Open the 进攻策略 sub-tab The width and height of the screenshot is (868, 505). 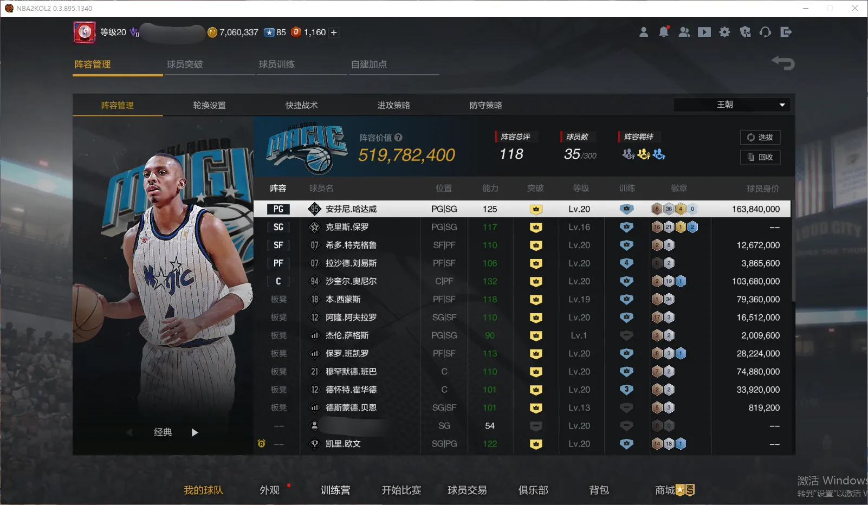(x=394, y=105)
